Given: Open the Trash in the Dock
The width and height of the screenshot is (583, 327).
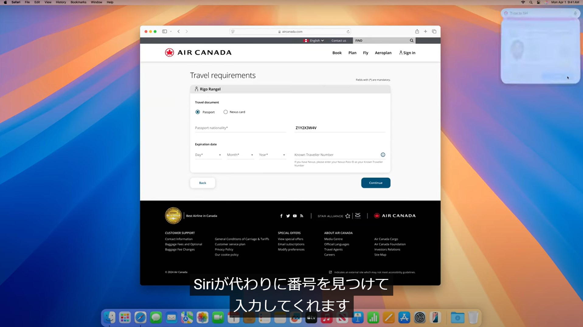Looking at the screenshot, I should coord(473,318).
